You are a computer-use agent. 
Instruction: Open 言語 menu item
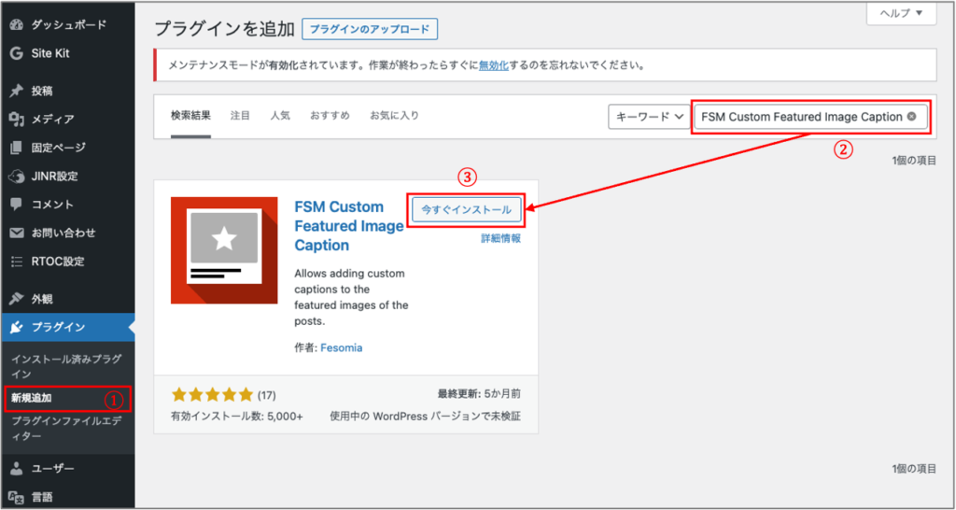coord(68,497)
